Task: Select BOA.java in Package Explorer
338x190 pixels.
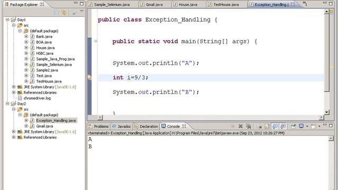Action: (44, 42)
